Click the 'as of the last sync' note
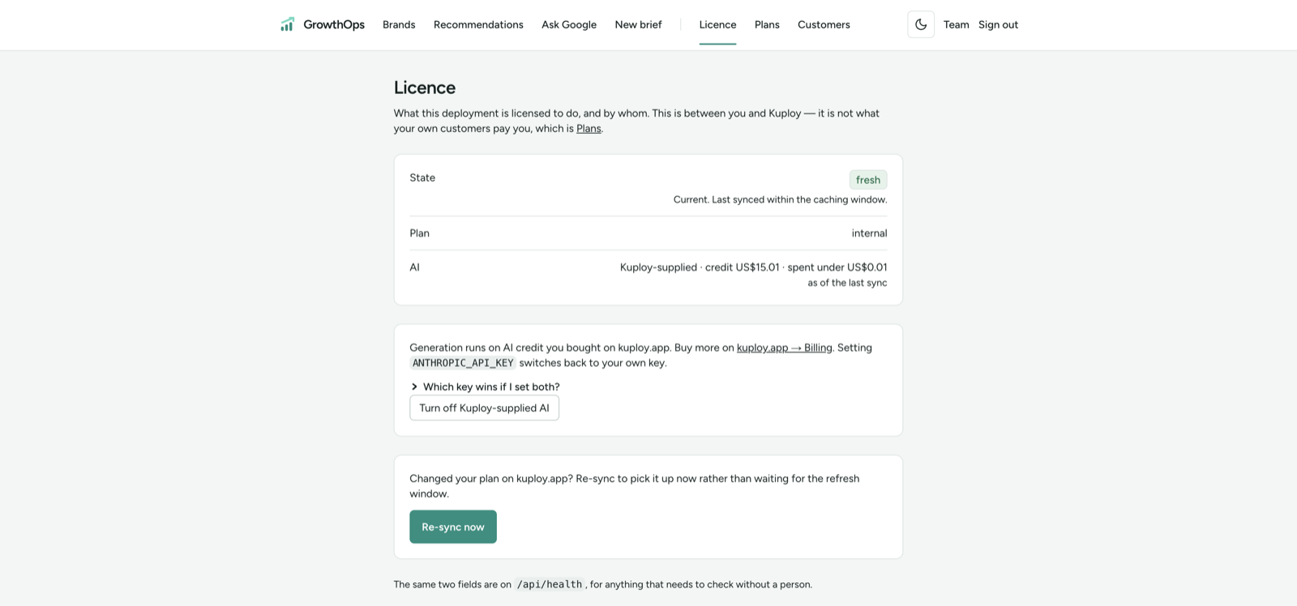The width and height of the screenshot is (1297, 606). click(x=847, y=283)
